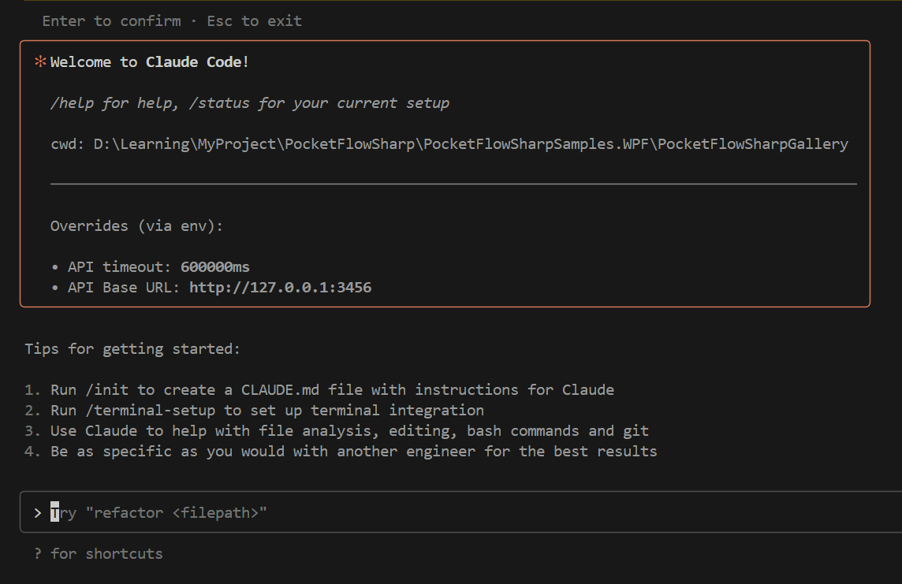This screenshot has width=902, height=584.
Task: Click '? for shortcuts' hint
Action: point(99,554)
